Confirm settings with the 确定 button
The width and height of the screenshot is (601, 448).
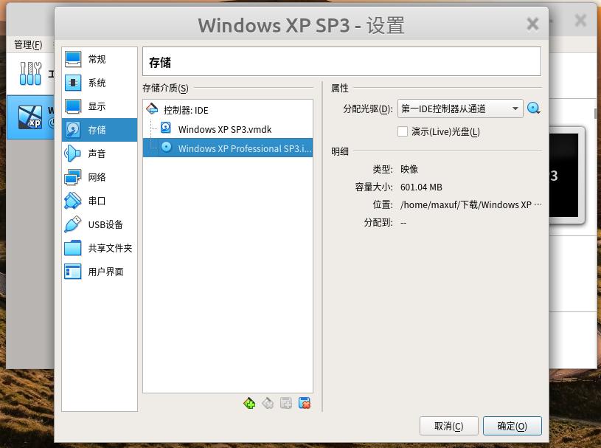(x=512, y=426)
